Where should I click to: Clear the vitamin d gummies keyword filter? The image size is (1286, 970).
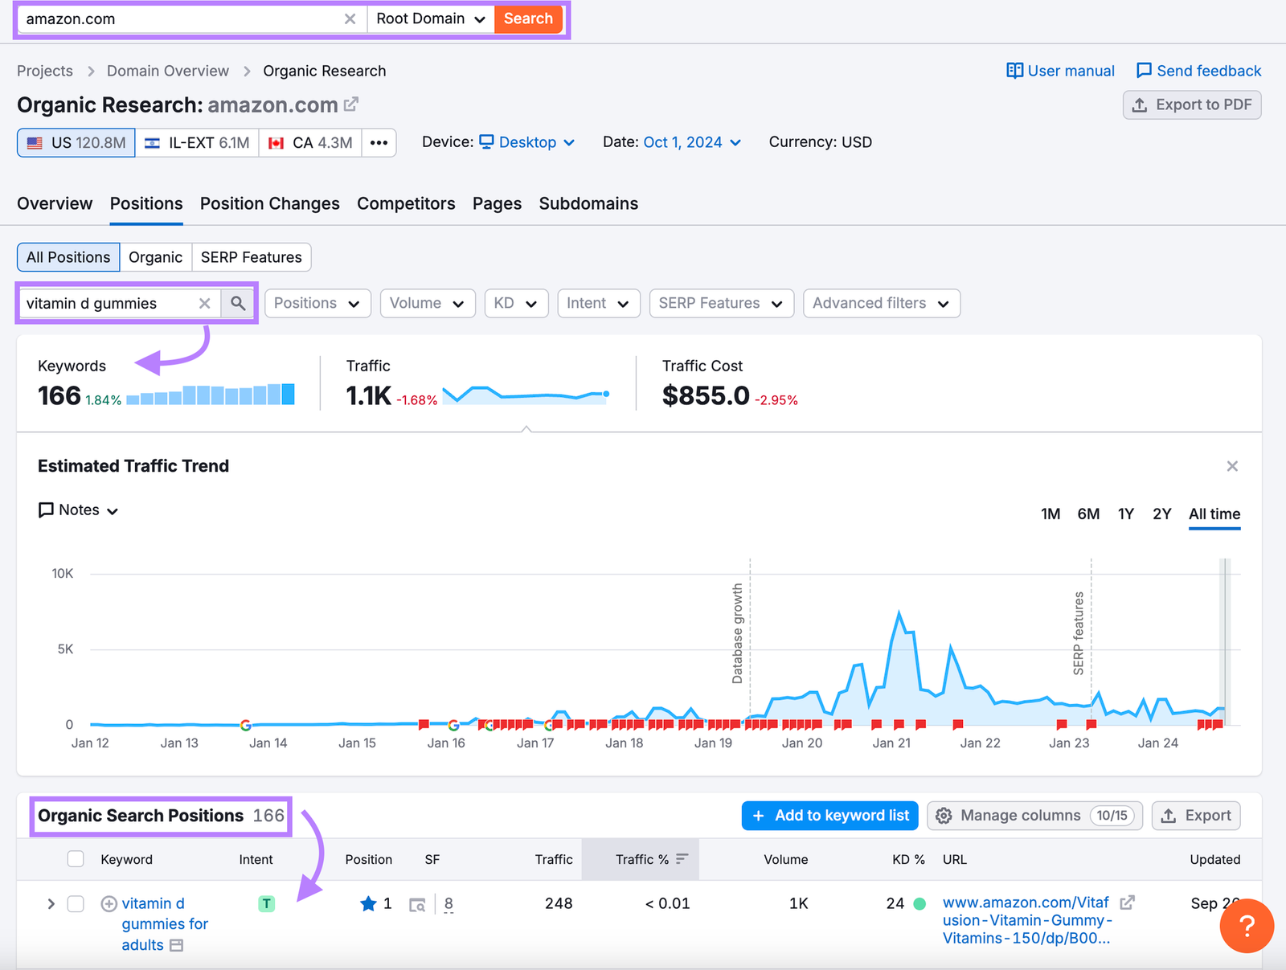[204, 303]
